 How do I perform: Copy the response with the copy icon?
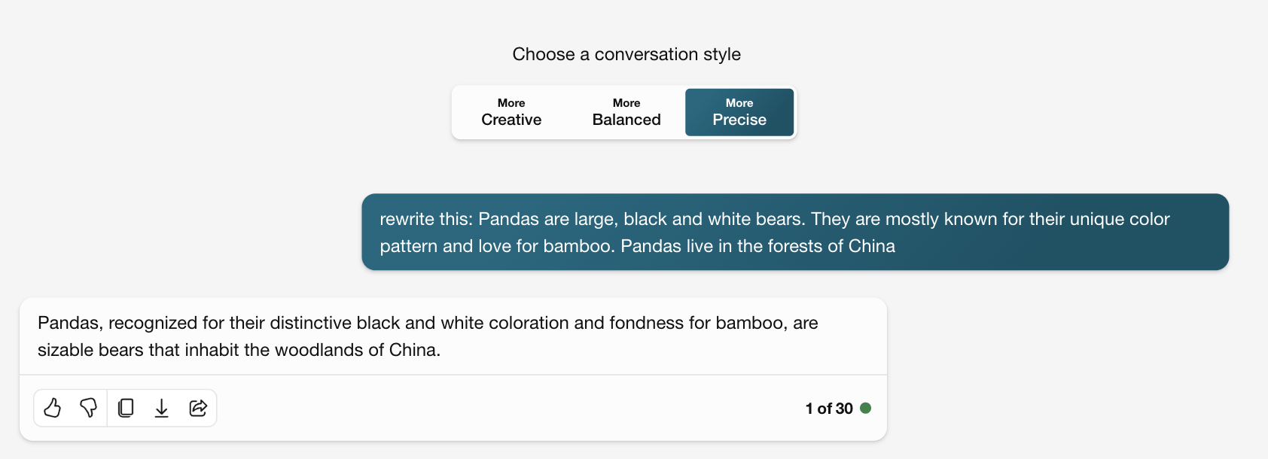(x=126, y=408)
